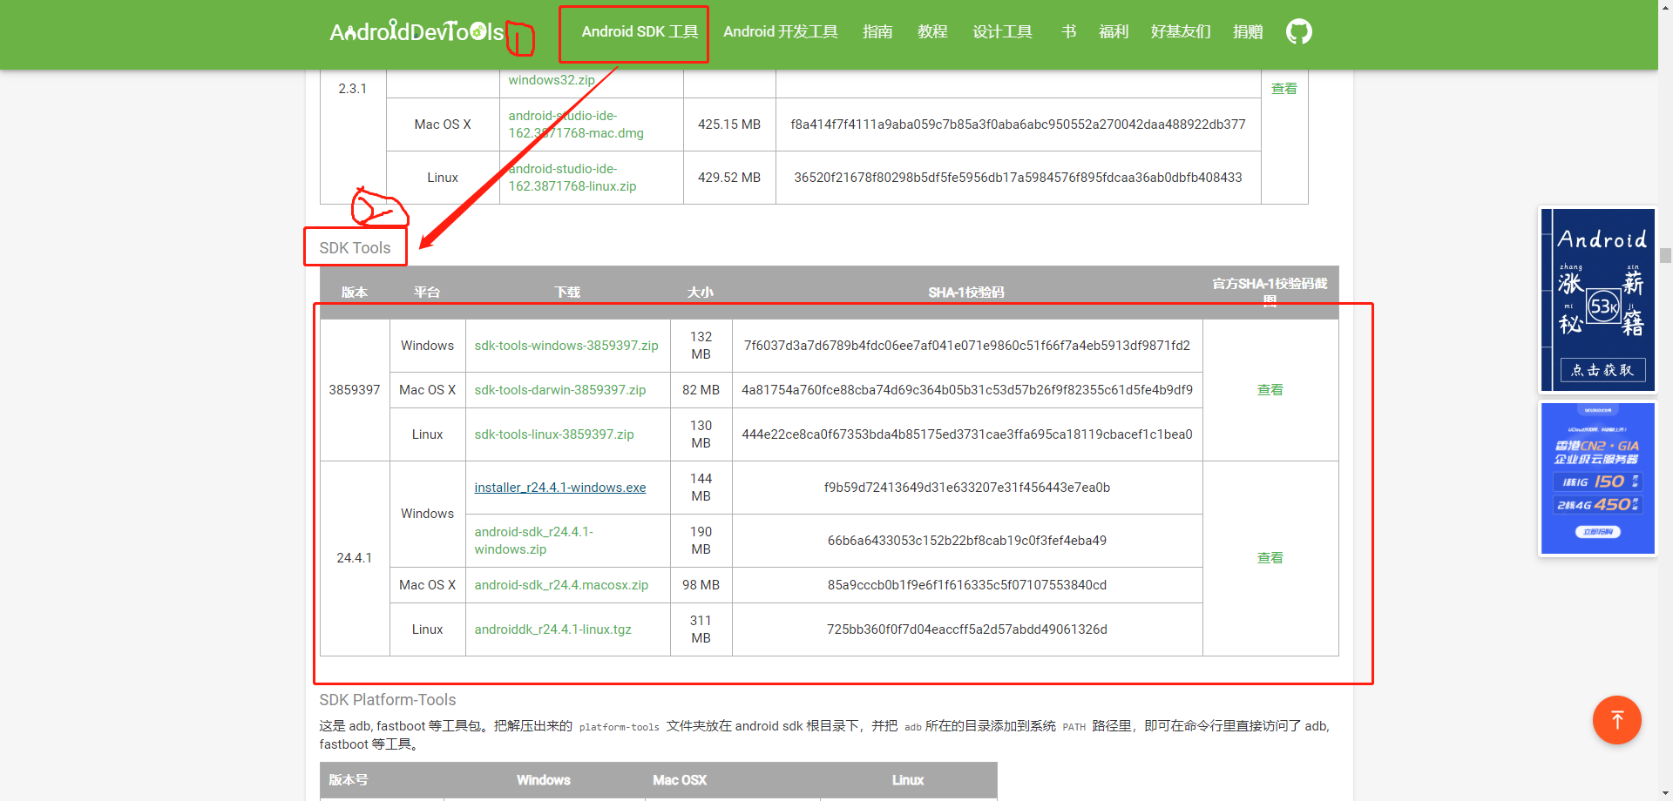Click the 大小 column header in SDK Tools
Screen dimensions: 1673x801
pyautogui.click(x=701, y=293)
